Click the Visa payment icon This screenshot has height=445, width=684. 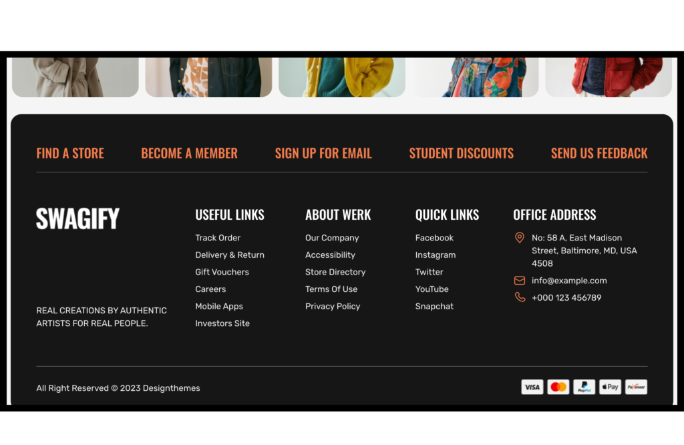tap(532, 387)
